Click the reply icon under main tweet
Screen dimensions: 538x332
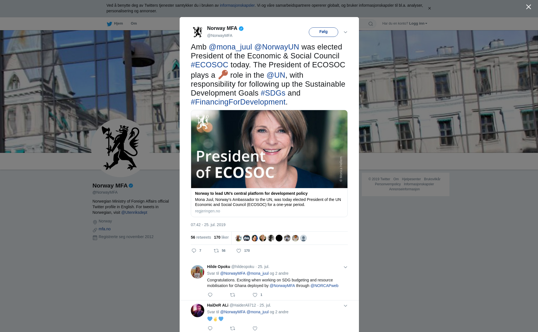click(194, 251)
